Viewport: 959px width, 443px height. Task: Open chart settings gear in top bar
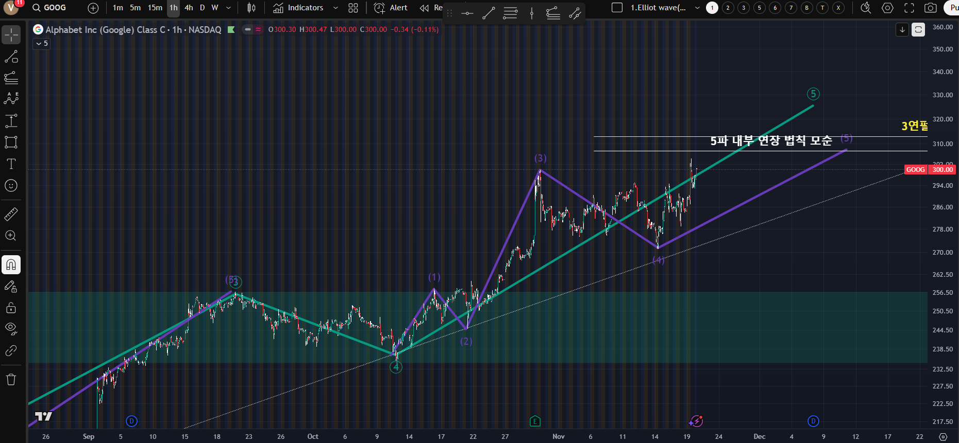pyautogui.click(x=887, y=8)
